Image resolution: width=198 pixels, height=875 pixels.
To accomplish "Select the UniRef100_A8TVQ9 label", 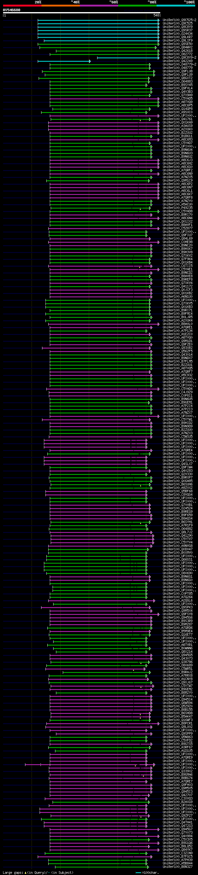I will click(178, 102).
